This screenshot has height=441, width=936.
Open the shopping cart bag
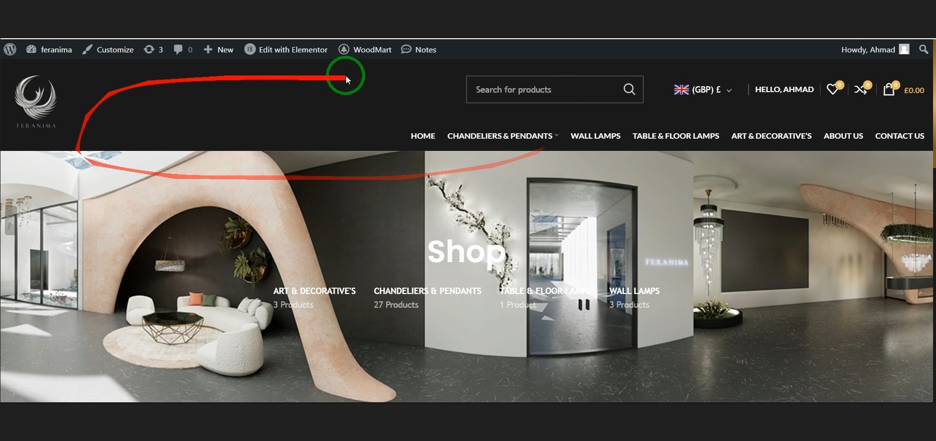coord(889,90)
